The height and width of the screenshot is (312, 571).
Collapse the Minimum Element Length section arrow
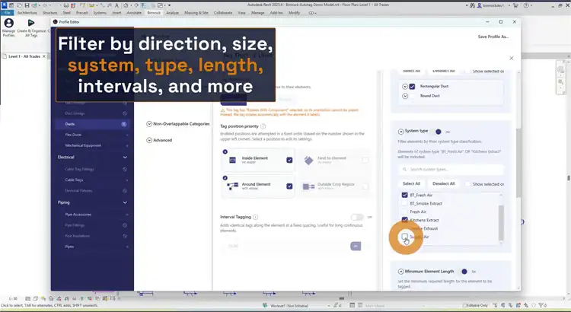[x=401, y=272]
